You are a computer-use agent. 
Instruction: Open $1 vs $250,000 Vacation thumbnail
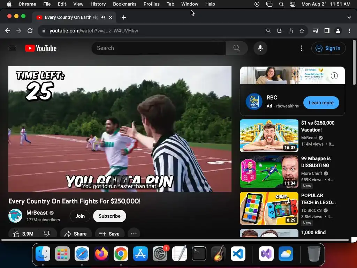pos(269,136)
